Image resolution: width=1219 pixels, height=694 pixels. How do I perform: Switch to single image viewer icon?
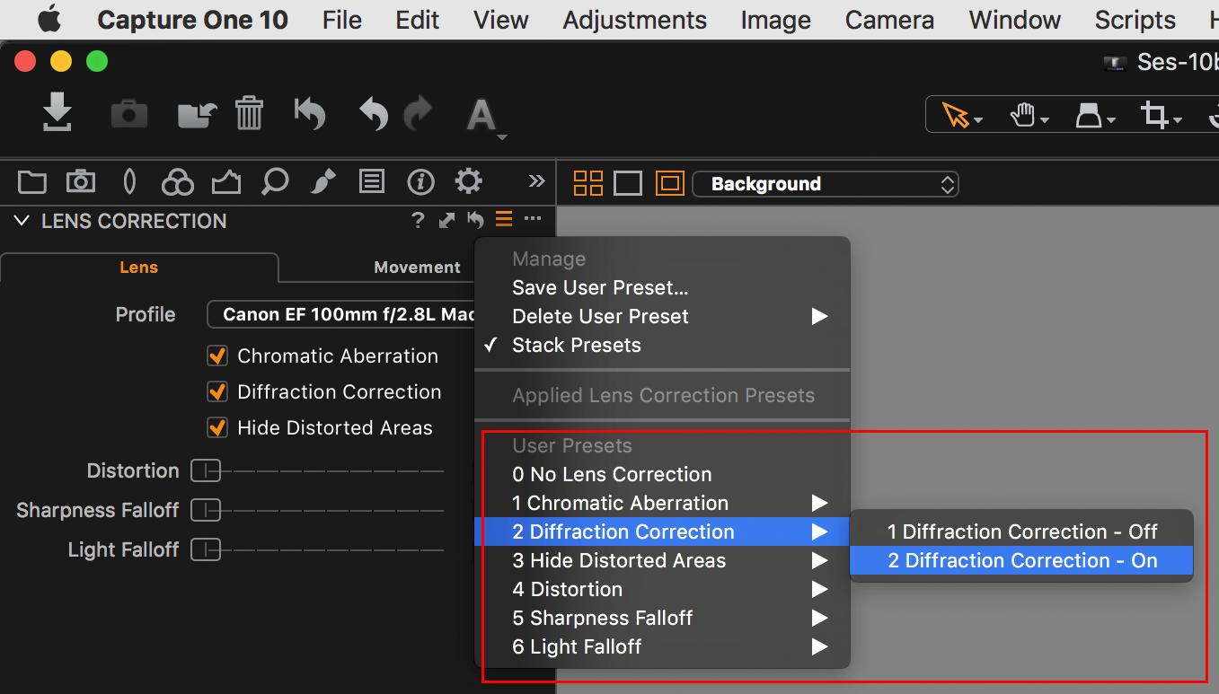click(x=627, y=183)
